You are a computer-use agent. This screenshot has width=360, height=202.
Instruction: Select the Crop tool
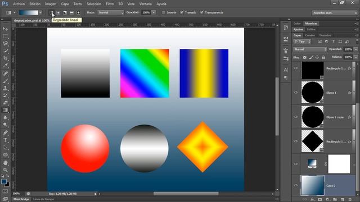(x=5, y=58)
